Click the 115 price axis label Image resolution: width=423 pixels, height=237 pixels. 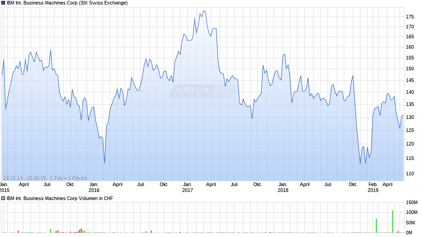(410, 158)
